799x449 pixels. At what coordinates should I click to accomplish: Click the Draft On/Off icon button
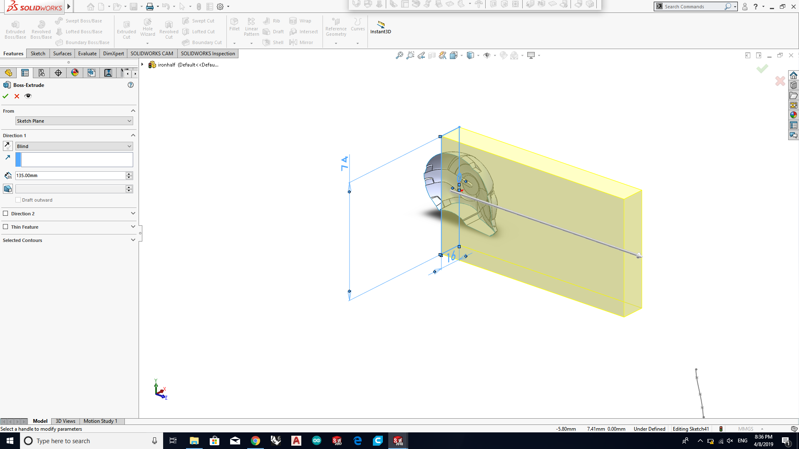tap(7, 189)
